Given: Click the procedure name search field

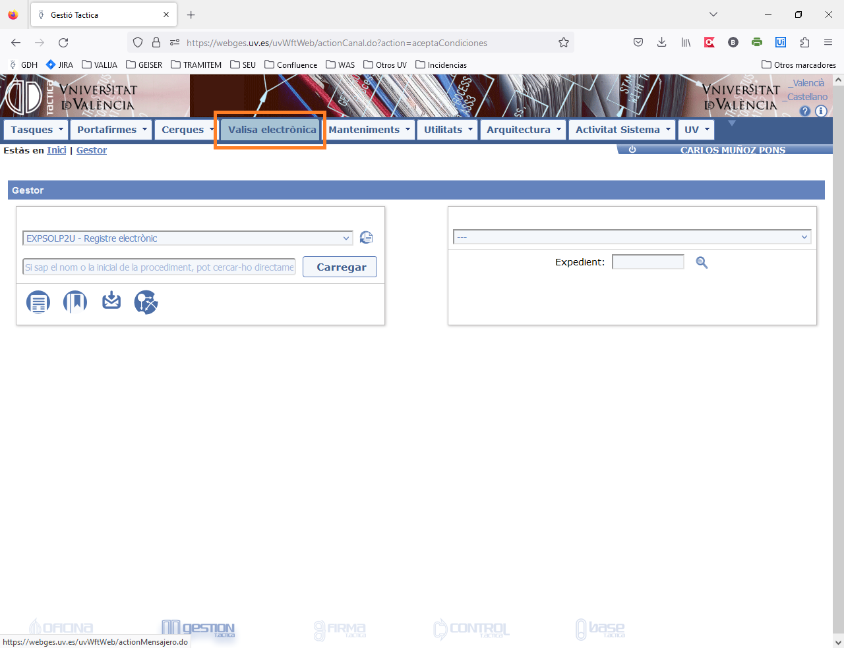Looking at the screenshot, I should pyautogui.click(x=159, y=267).
